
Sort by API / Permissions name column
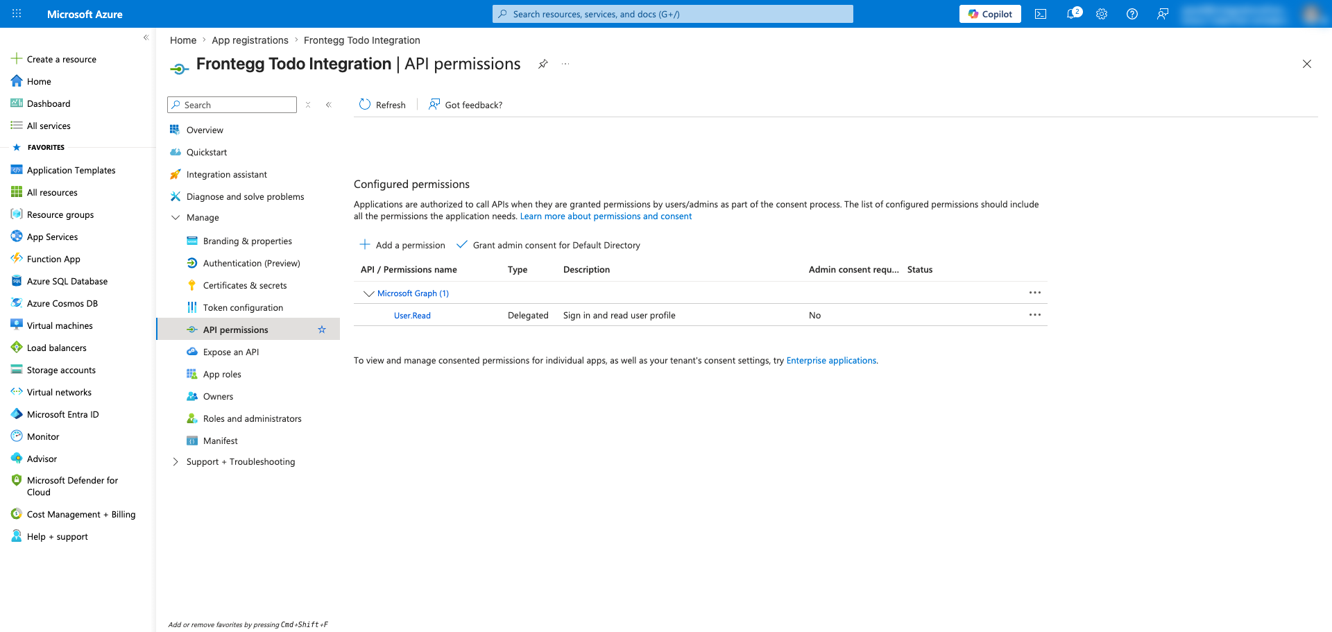[x=409, y=270]
